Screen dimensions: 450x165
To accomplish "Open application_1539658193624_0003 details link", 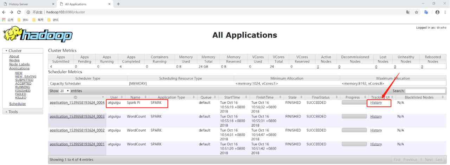I will (77, 117).
